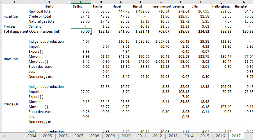Viewport: 253px width, 140px height.
Task: Go to the 2011 sheet tab
Action: coord(142,136)
